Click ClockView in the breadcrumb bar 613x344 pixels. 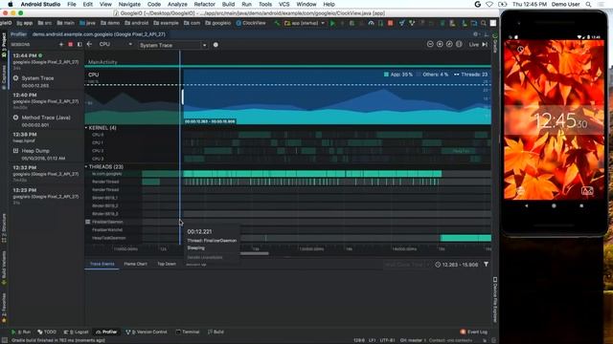(x=251, y=23)
